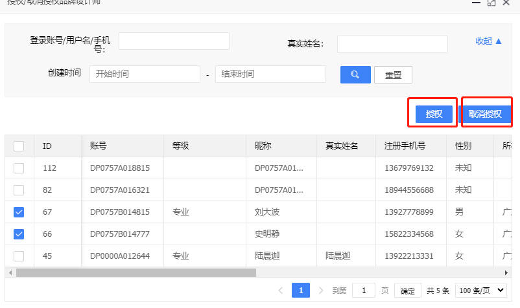Viewport: 520px width, 308px height.
Task: Uncheck the row for 刘大波
Action: pos(19,212)
